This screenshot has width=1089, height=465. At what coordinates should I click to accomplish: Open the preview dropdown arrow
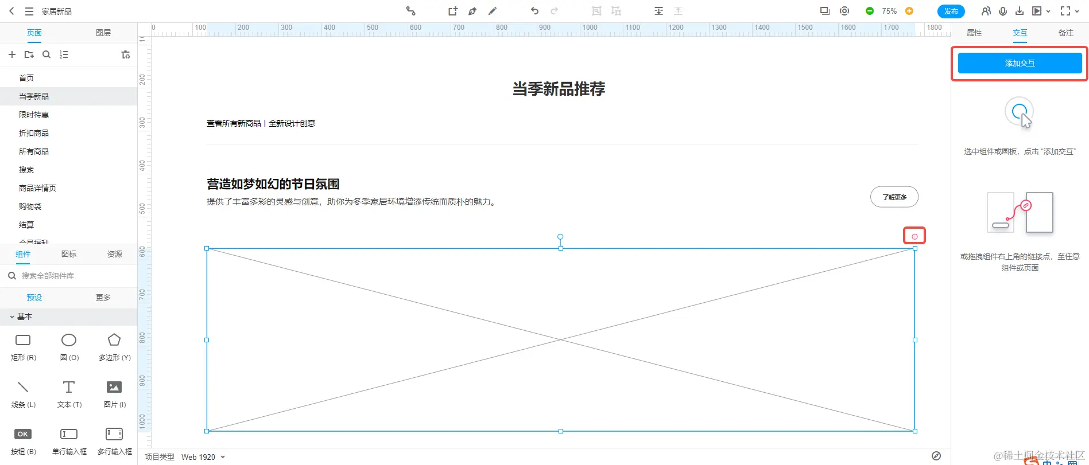1048,11
